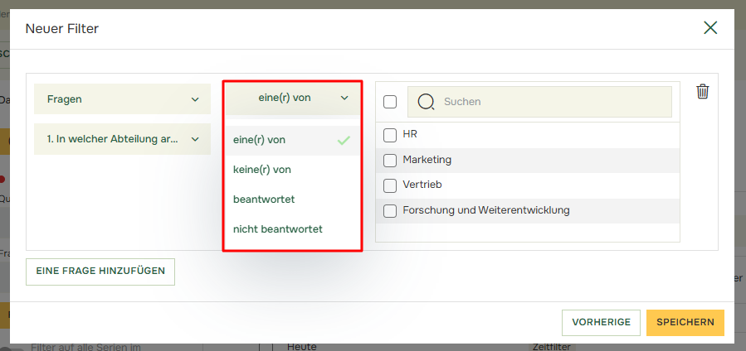Close the Neuer Filter dialog
746x351 pixels.
710,28
